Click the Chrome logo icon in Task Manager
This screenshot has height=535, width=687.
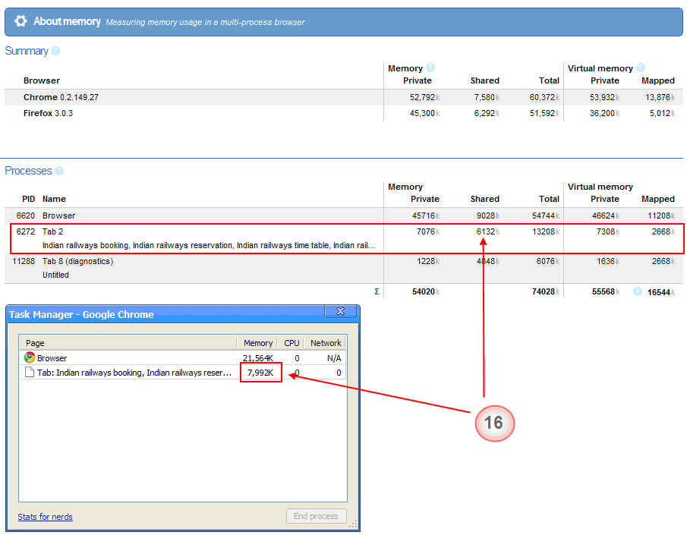coord(30,357)
